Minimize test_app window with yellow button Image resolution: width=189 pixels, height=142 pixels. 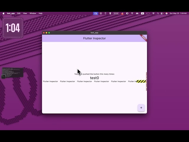[x=47, y=33]
